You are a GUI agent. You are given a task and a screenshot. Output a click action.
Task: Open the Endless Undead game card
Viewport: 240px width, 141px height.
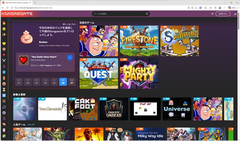(x=114, y=109)
